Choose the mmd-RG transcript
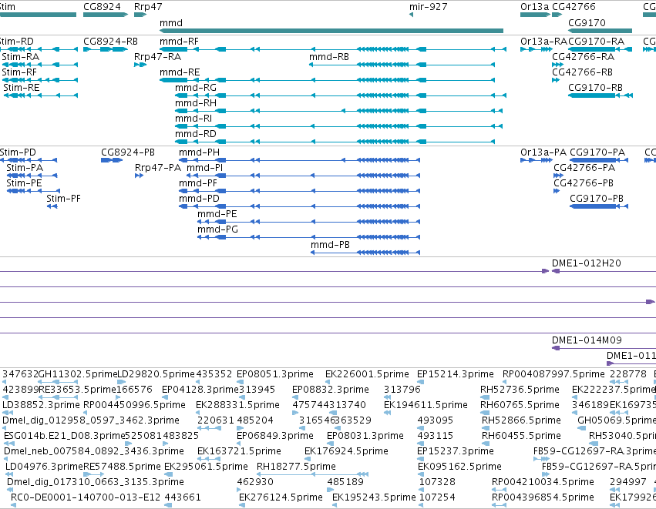Viewport: 656px width, 509px height. pyautogui.click(x=196, y=88)
